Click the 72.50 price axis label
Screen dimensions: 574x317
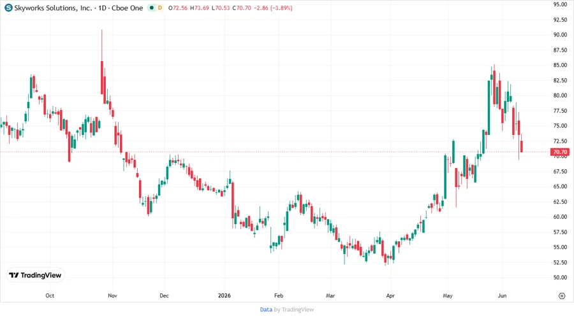(560, 141)
